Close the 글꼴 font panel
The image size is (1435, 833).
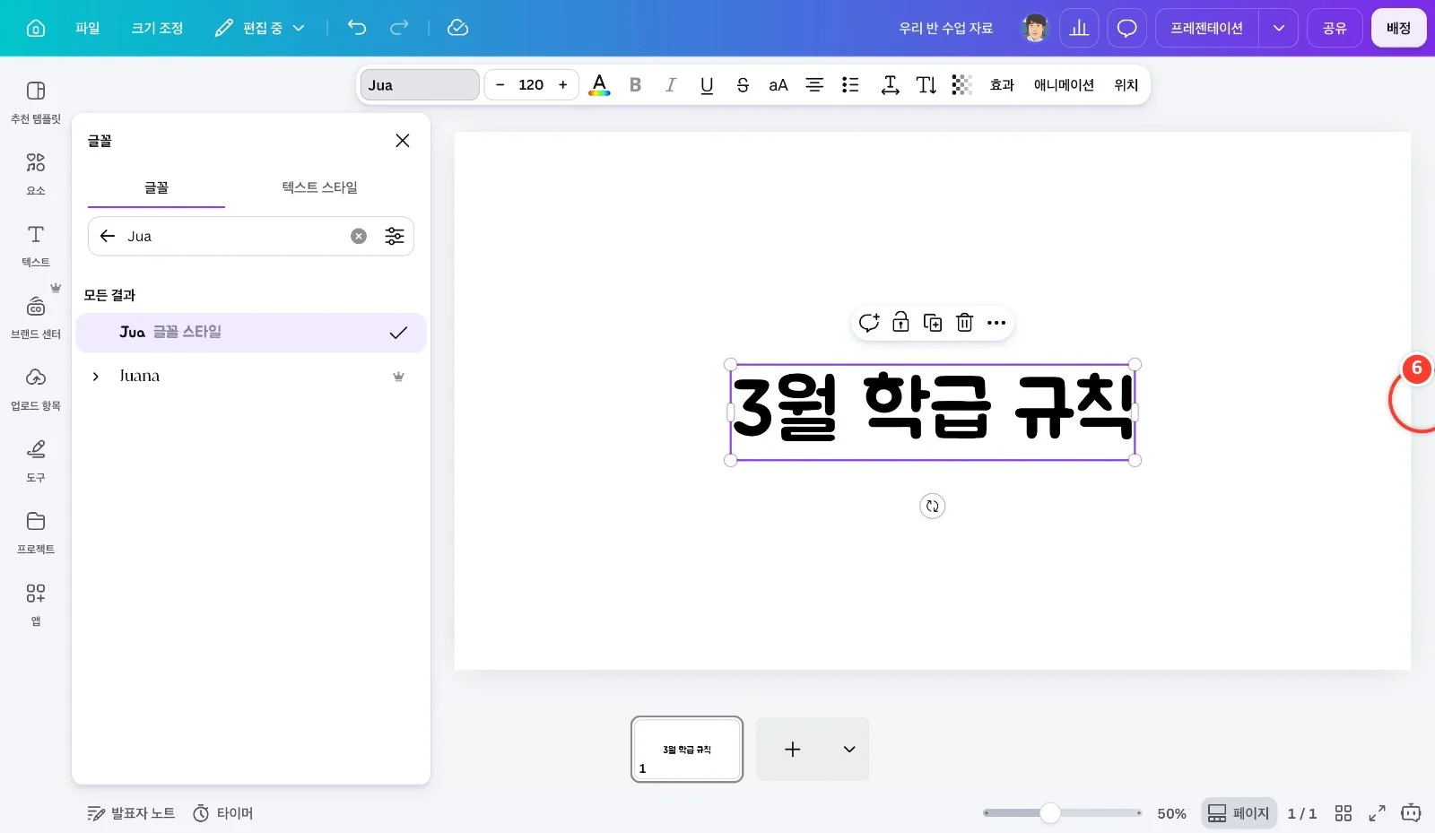click(403, 141)
